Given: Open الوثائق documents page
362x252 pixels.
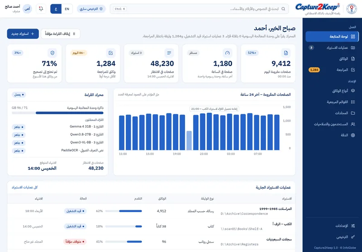Looking at the screenshot, I should 332,59.
